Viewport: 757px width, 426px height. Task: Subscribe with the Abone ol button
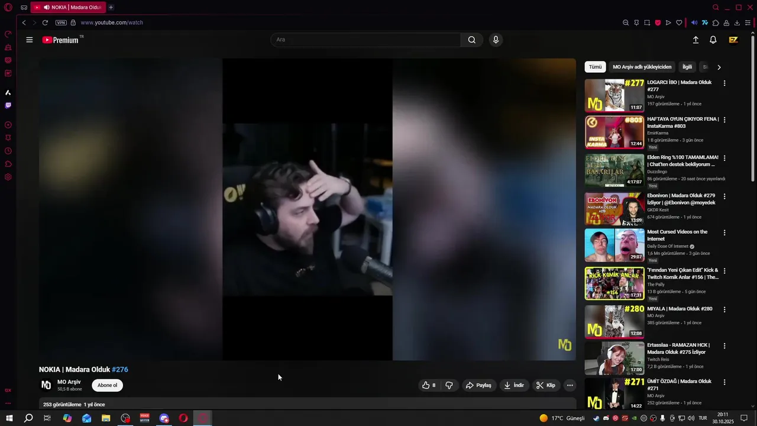(107, 385)
